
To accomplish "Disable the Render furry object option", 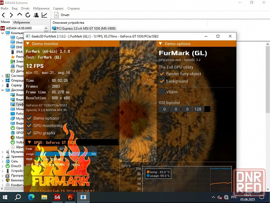I will (x=162, y=74).
